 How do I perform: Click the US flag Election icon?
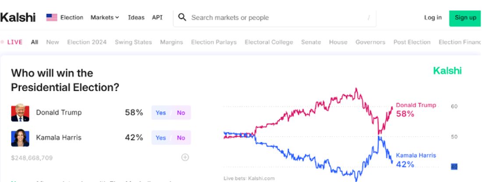pos(52,17)
